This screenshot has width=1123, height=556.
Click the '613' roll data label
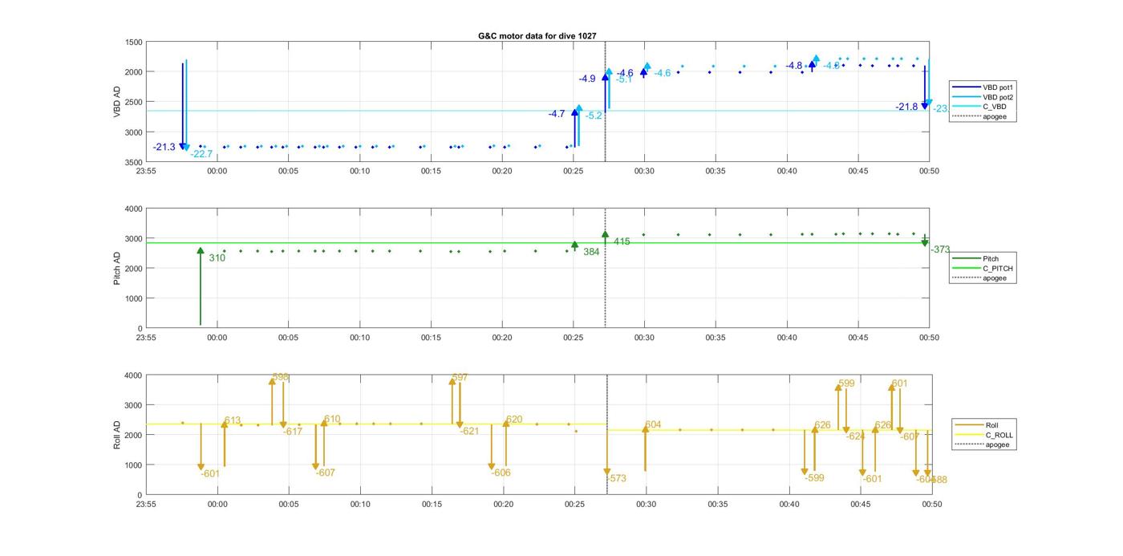click(233, 420)
